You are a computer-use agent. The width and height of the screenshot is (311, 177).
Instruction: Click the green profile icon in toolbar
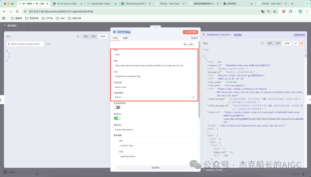(300, 11)
